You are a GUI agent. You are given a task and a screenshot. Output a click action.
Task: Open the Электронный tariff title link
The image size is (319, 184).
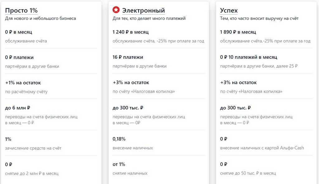click(x=143, y=10)
